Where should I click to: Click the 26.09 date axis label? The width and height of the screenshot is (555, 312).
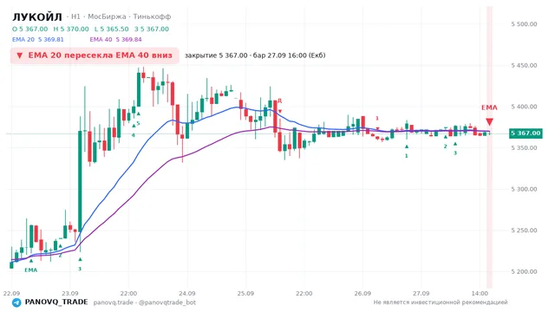pos(362,293)
